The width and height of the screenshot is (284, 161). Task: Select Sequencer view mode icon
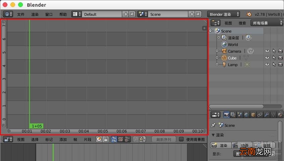point(114,139)
